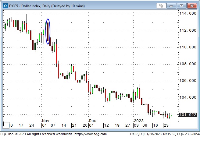Click date label 23 on the time axis
Image resolution: width=200 pixels, height=151 pixels.
[166, 125]
